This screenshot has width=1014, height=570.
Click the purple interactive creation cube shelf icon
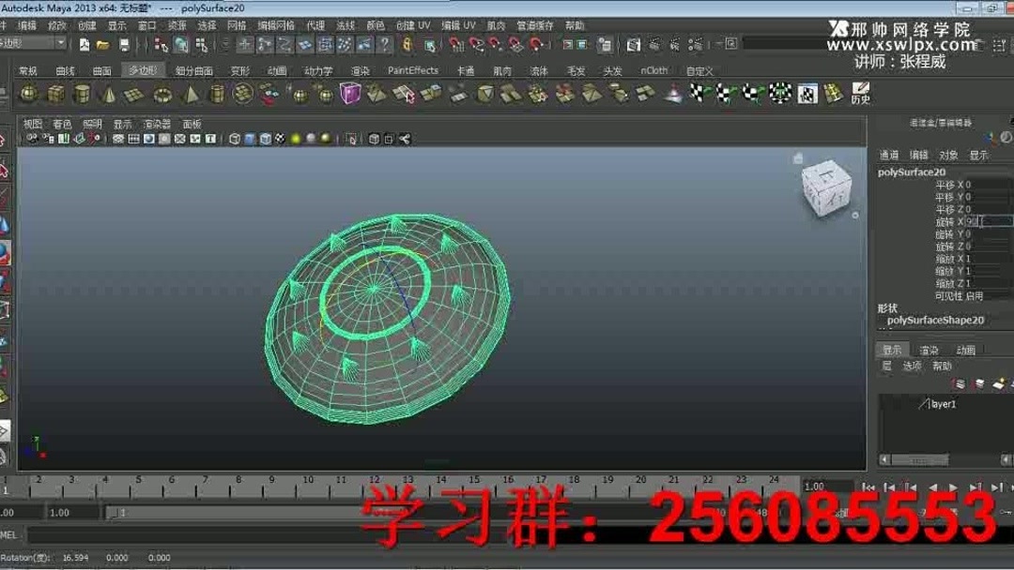point(351,94)
